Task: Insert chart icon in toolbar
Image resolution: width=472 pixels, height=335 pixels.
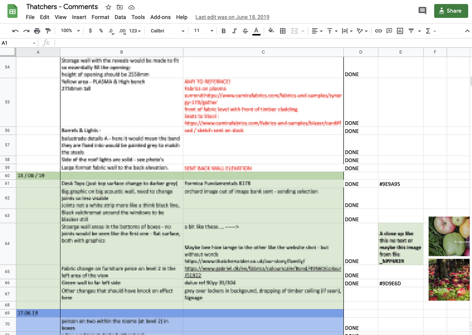Action: (x=400, y=31)
